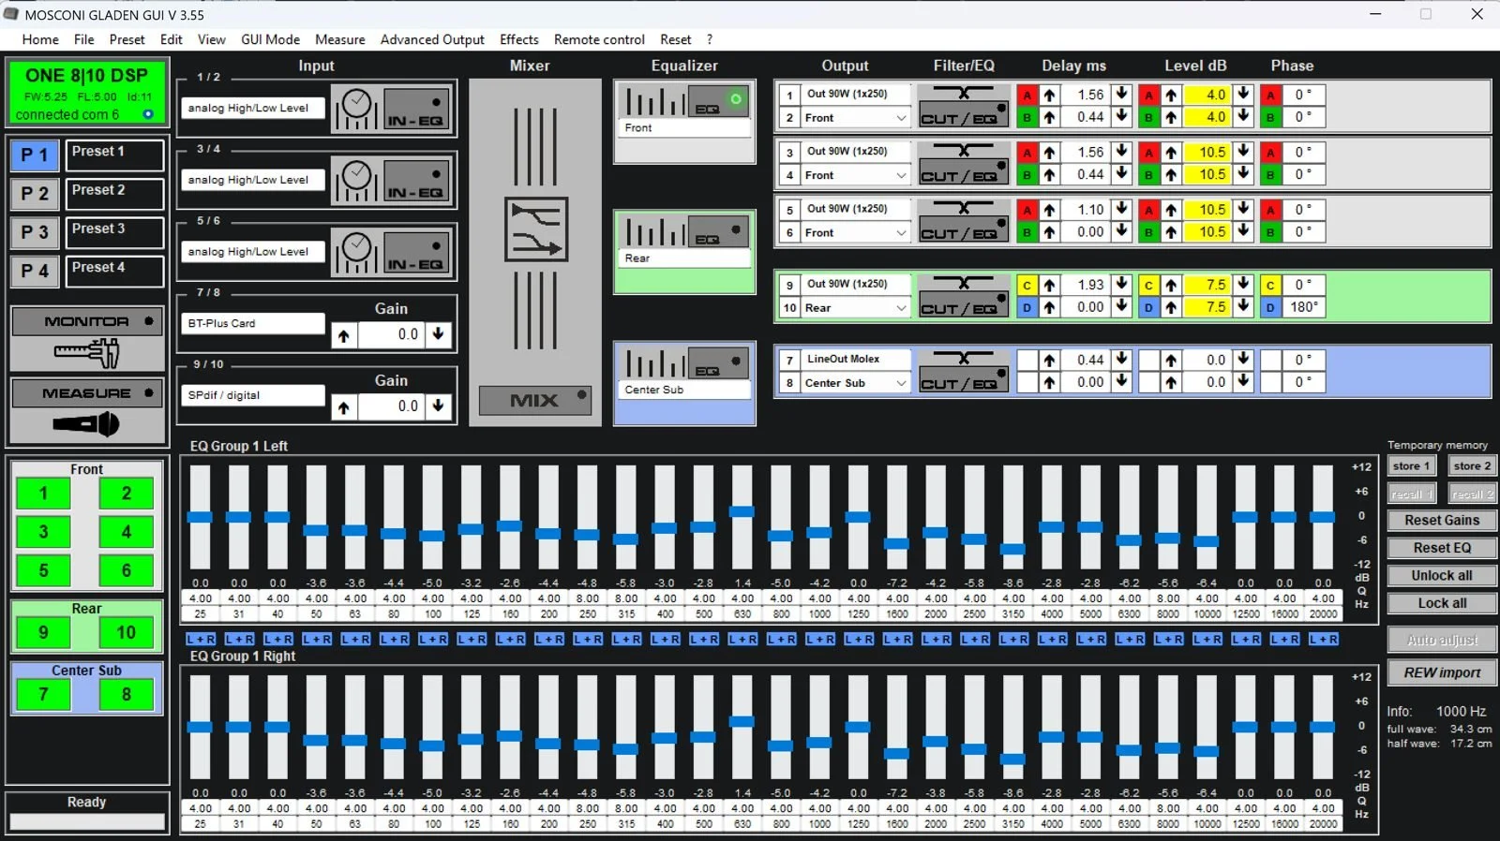Image resolution: width=1500 pixels, height=841 pixels.
Task: Click the input 1/2 analog High/Low Level field
Action: (253, 109)
